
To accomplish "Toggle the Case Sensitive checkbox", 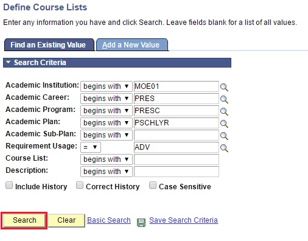I will click(x=153, y=185).
